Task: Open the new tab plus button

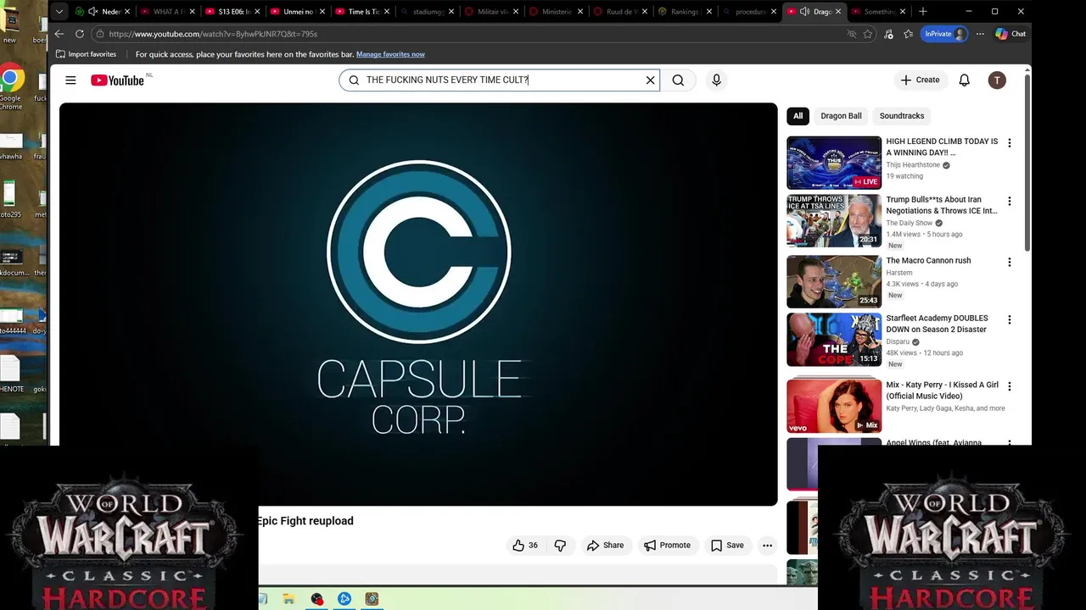Action: (x=922, y=11)
